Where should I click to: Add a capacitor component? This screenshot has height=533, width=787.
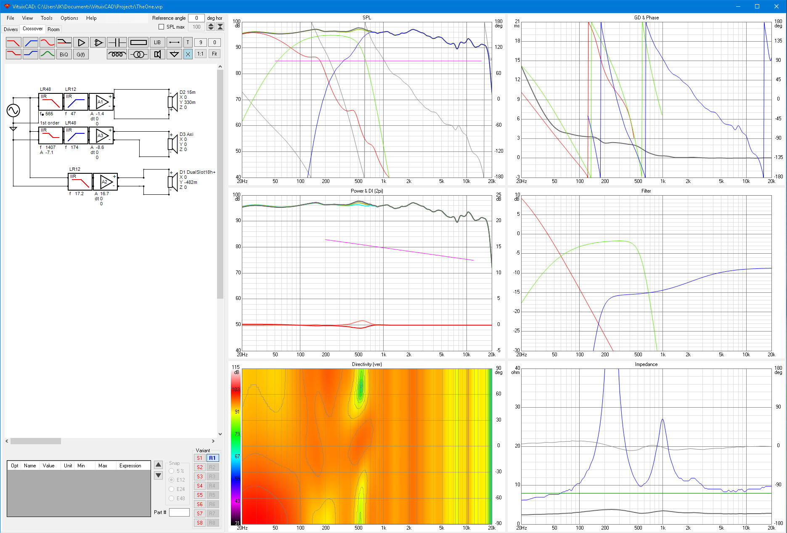point(117,42)
